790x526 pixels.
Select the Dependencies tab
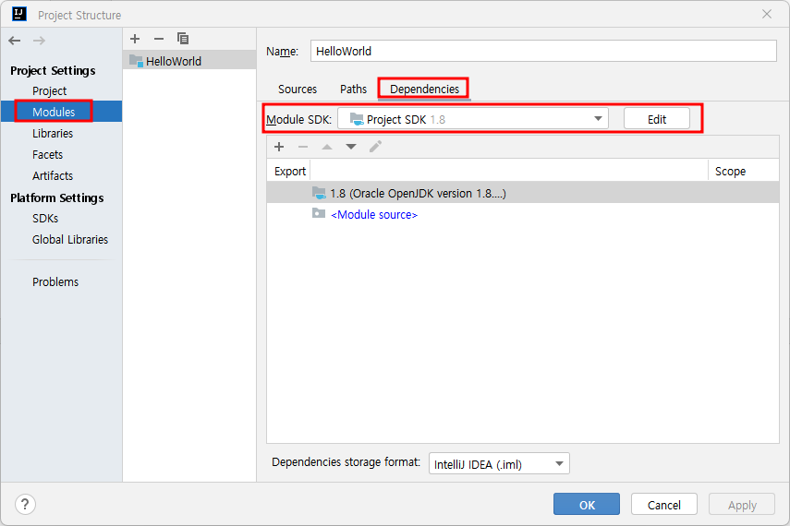(424, 90)
